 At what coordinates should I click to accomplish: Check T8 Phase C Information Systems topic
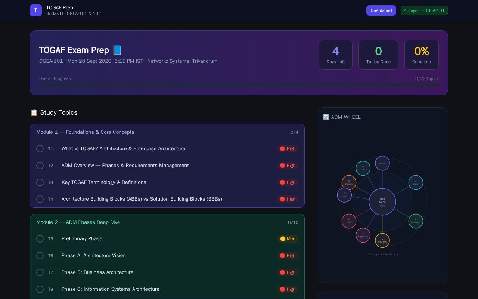coord(40,289)
